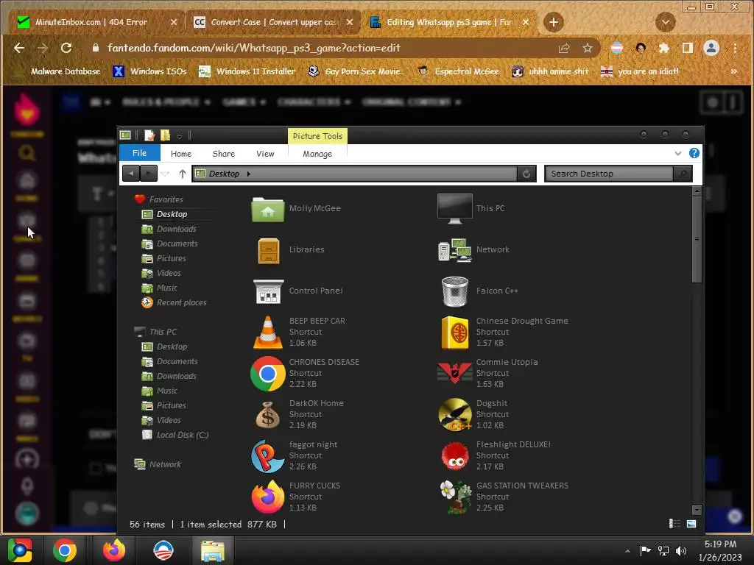The width and height of the screenshot is (754, 565).
Task: Open Windows ISOs bookmark
Action: (x=149, y=71)
